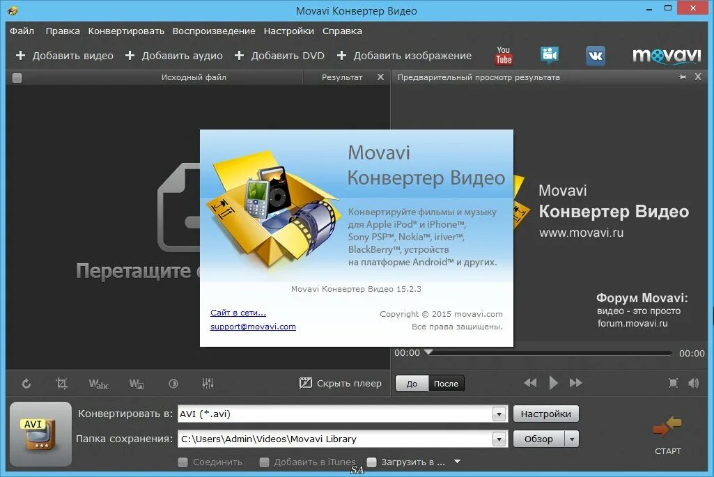Screen dimensions: 714x477
Task: Toggle the select-all checkbox in file list header
Action: click(x=17, y=78)
